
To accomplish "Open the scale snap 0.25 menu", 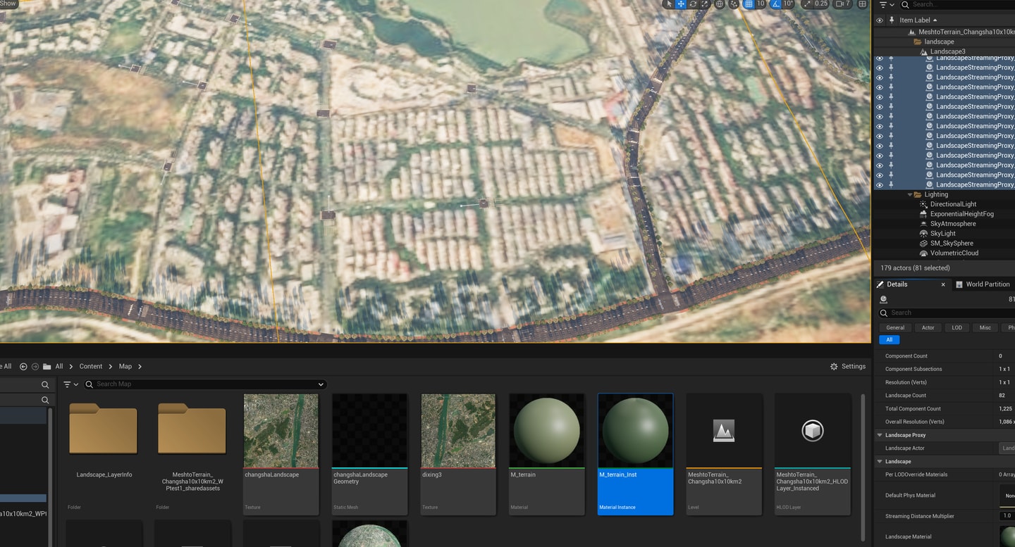I will coord(821,4).
